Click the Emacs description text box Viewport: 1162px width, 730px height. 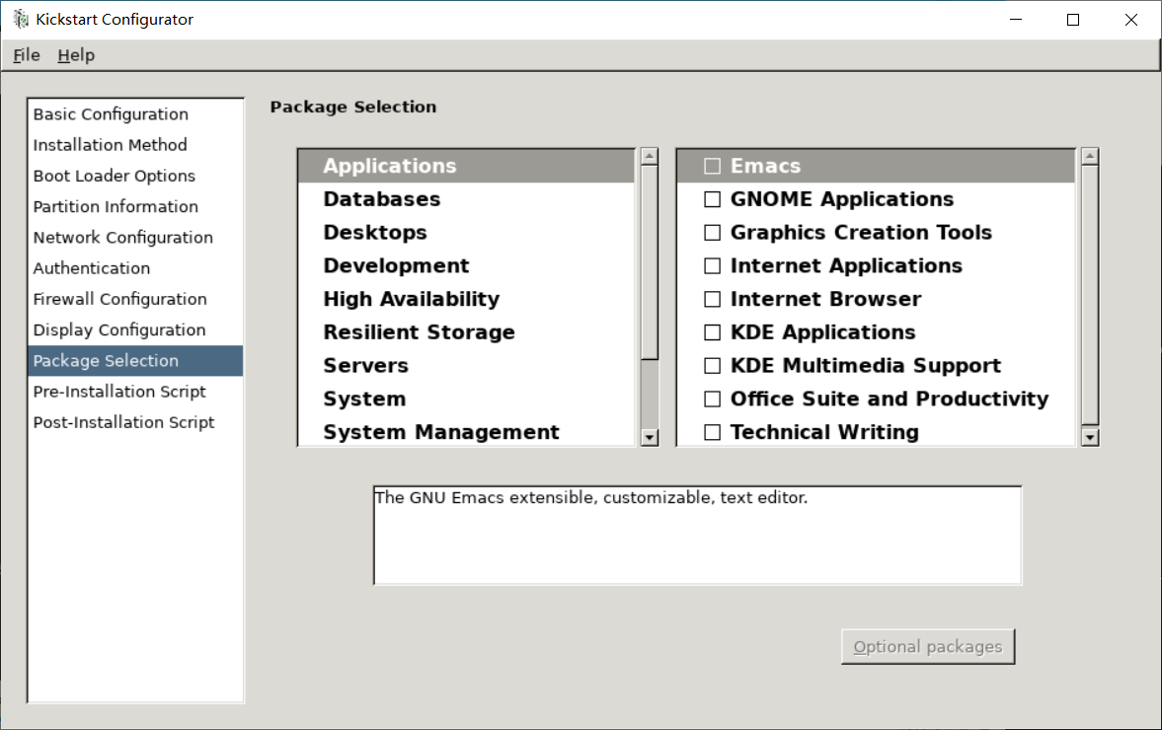tap(697, 536)
